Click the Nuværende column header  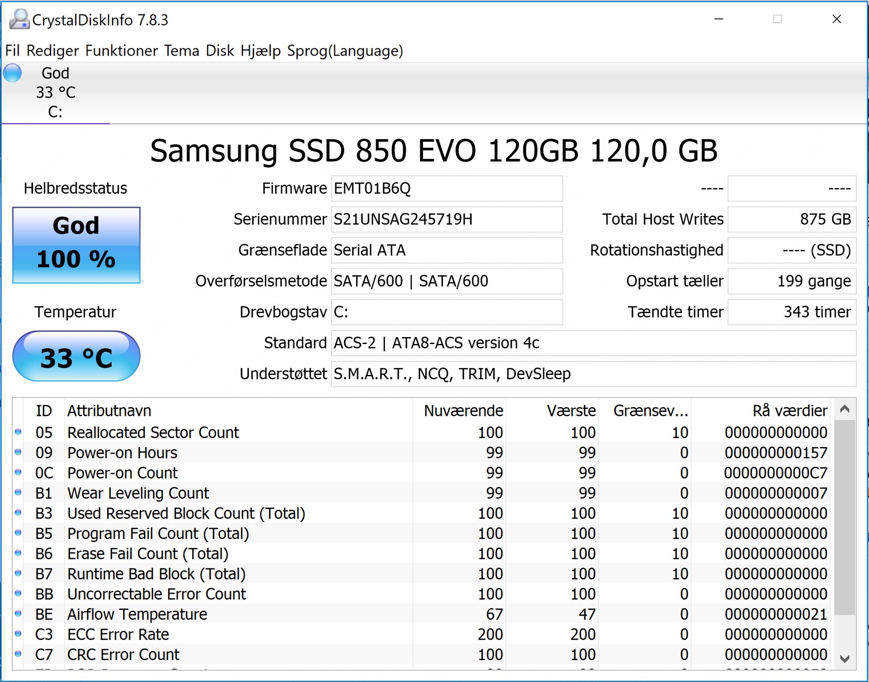(x=459, y=411)
